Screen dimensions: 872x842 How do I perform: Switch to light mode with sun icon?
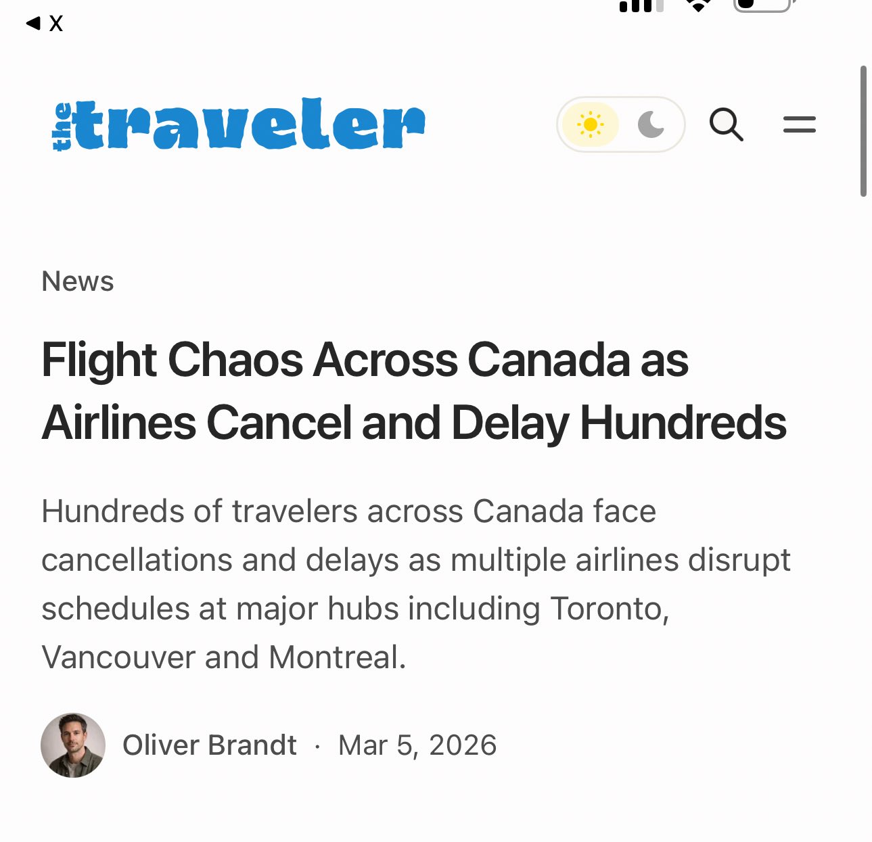(x=590, y=124)
